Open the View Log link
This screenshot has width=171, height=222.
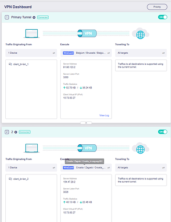(x=104, y=115)
